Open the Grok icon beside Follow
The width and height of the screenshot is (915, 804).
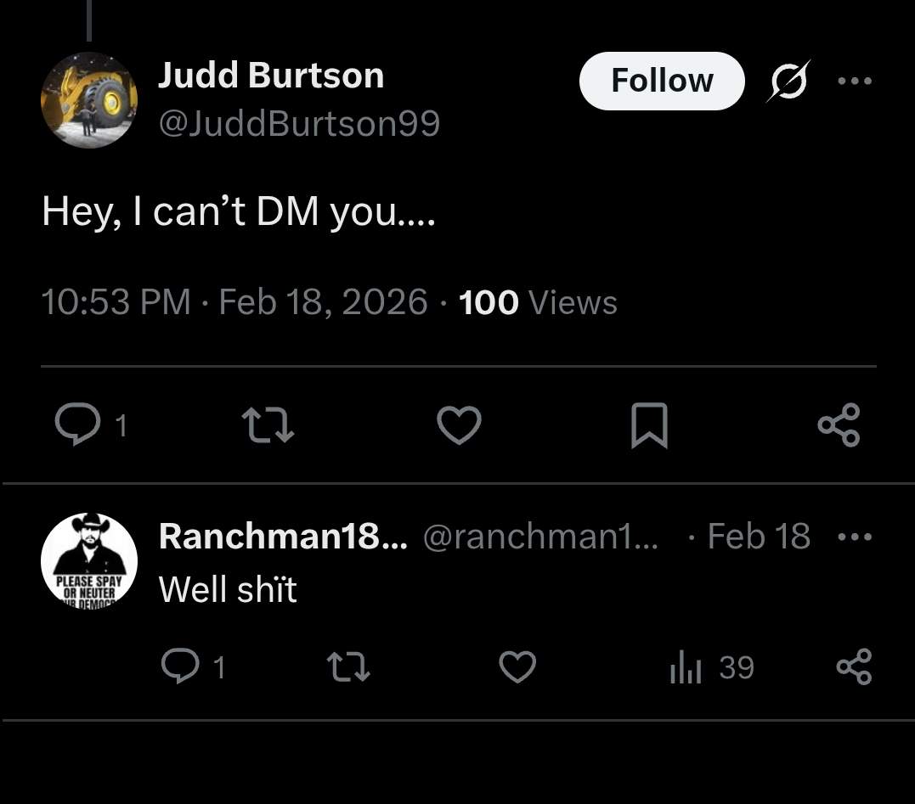click(x=788, y=82)
